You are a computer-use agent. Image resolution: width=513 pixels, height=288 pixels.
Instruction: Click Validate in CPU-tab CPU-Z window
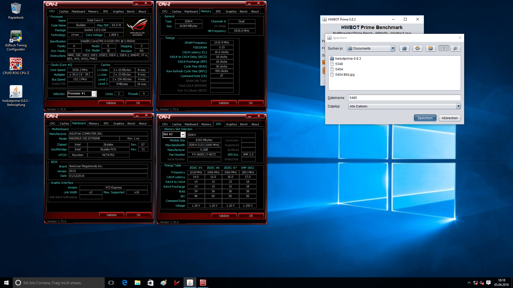tap(111, 103)
